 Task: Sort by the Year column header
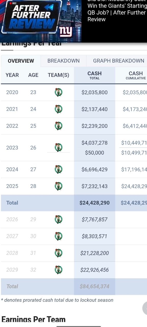coord(12,75)
